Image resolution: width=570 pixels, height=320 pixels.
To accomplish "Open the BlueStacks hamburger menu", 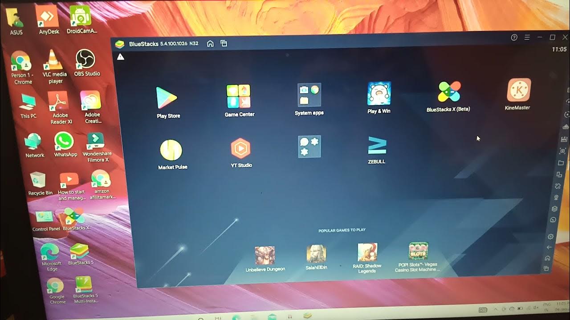I will coord(527,38).
